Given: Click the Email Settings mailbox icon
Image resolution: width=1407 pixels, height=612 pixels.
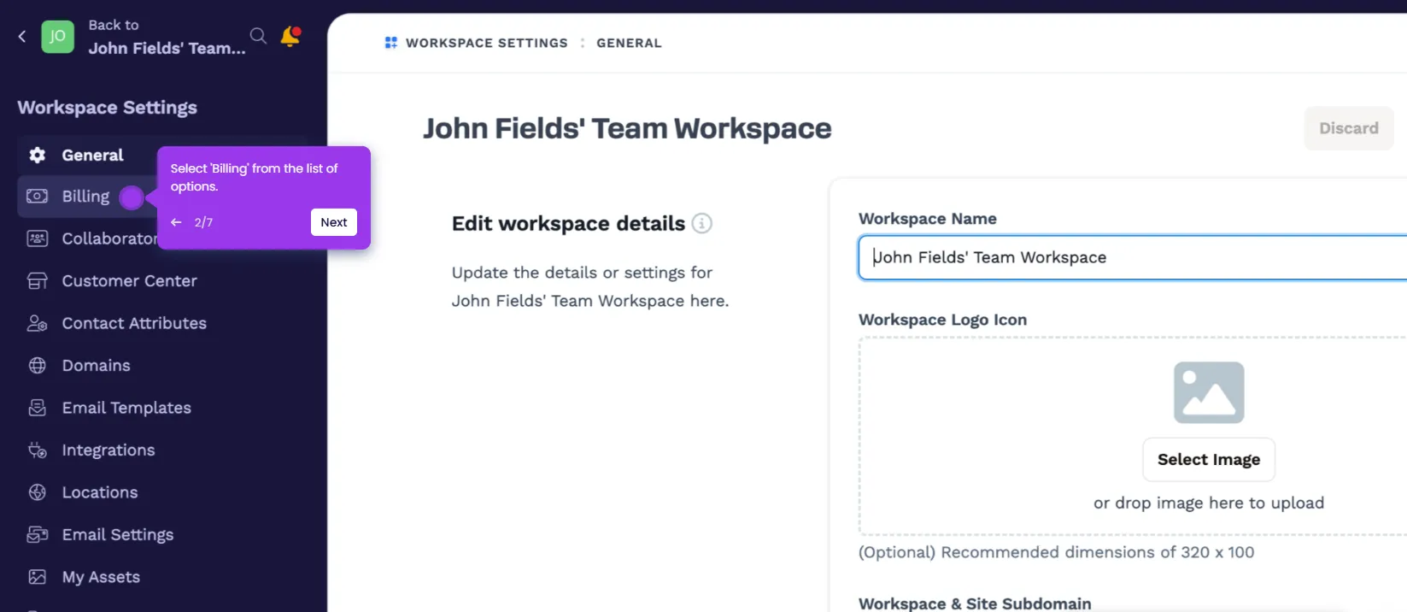Looking at the screenshot, I should click(x=38, y=535).
